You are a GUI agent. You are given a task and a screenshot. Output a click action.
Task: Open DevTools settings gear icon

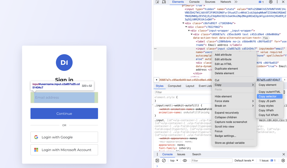[271, 2]
